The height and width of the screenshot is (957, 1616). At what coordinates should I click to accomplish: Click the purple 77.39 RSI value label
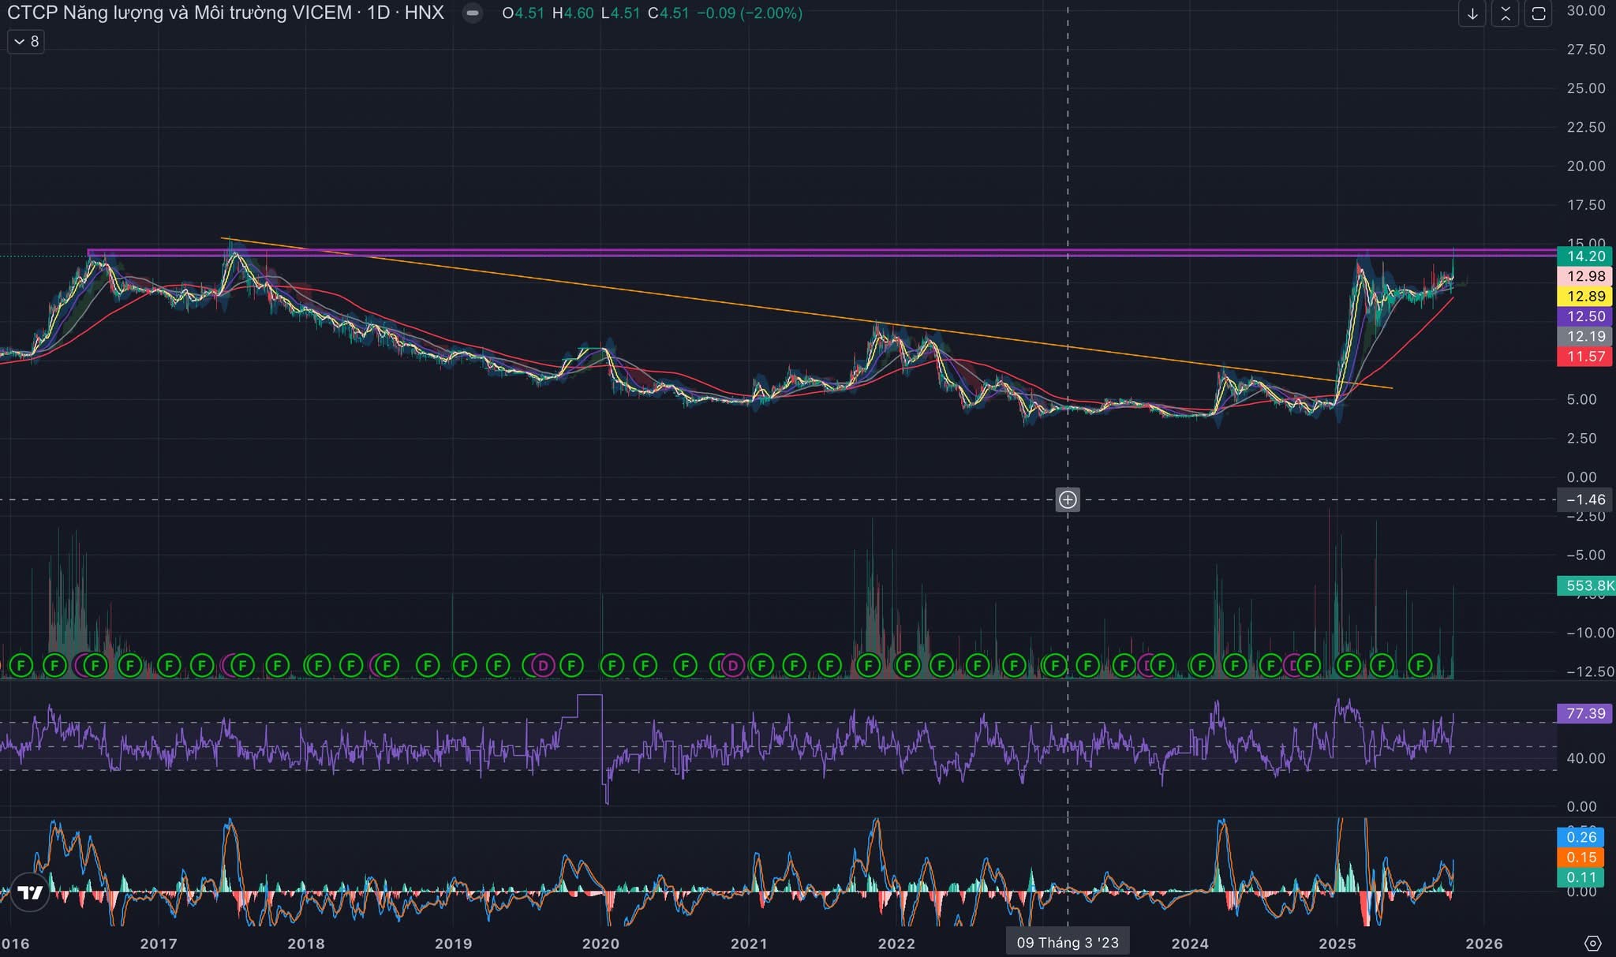pos(1585,713)
